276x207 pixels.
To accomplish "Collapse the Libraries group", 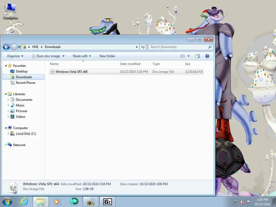I will click(6, 94).
